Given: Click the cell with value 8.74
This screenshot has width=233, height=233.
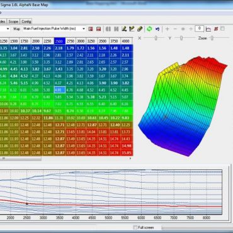Looking at the screenshot, I should click(71, 111).
